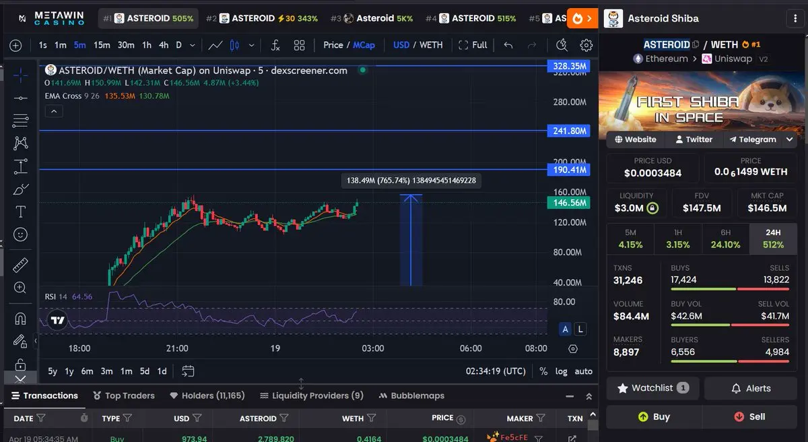Expand the timeframe interval dropdown
The width and height of the screenshot is (808, 442).
tap(193, 45)
